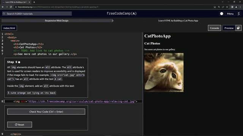
Task: Open the Chrome three-dot menu
Action: [240, 7]
